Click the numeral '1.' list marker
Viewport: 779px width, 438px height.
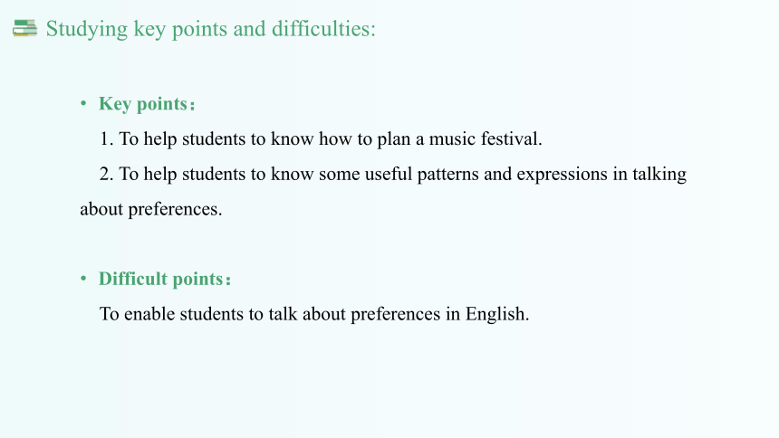point(106,139)
